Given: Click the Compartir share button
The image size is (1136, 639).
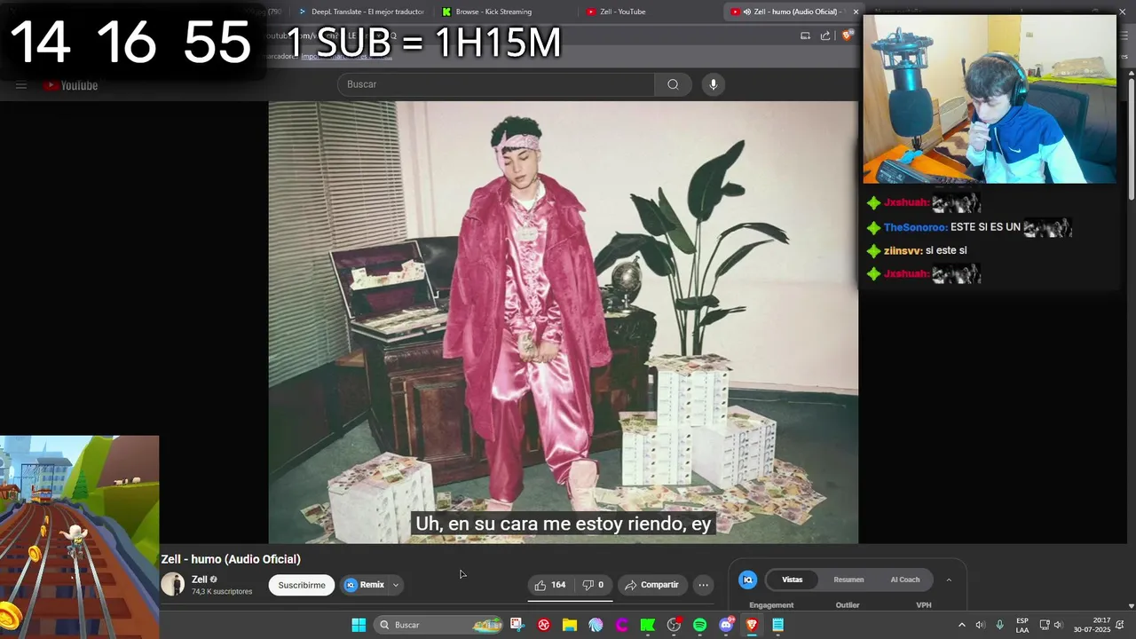Looking at the screenshot, I should 651,585.
